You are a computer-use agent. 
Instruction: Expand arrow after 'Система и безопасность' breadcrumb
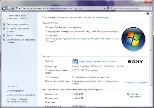[x=72, y=8]
